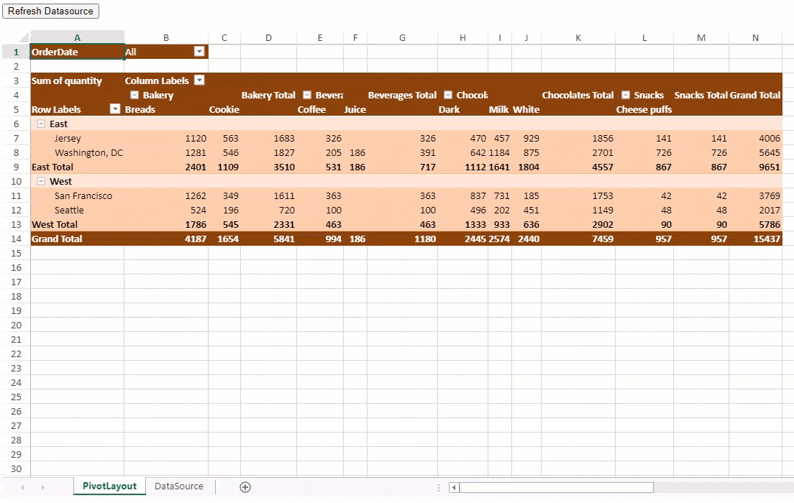
Task: Switch to the PivotLayout sheet tab
Action: [x=109, y=486]
